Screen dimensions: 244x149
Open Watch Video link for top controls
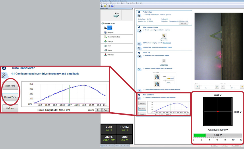click(x=167, y=43)
